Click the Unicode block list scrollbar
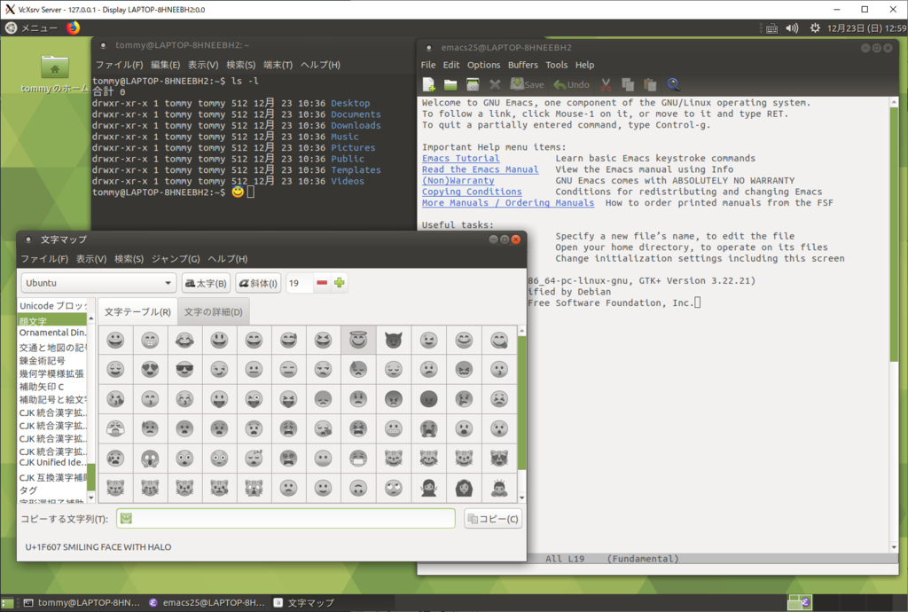 [91, 408]
